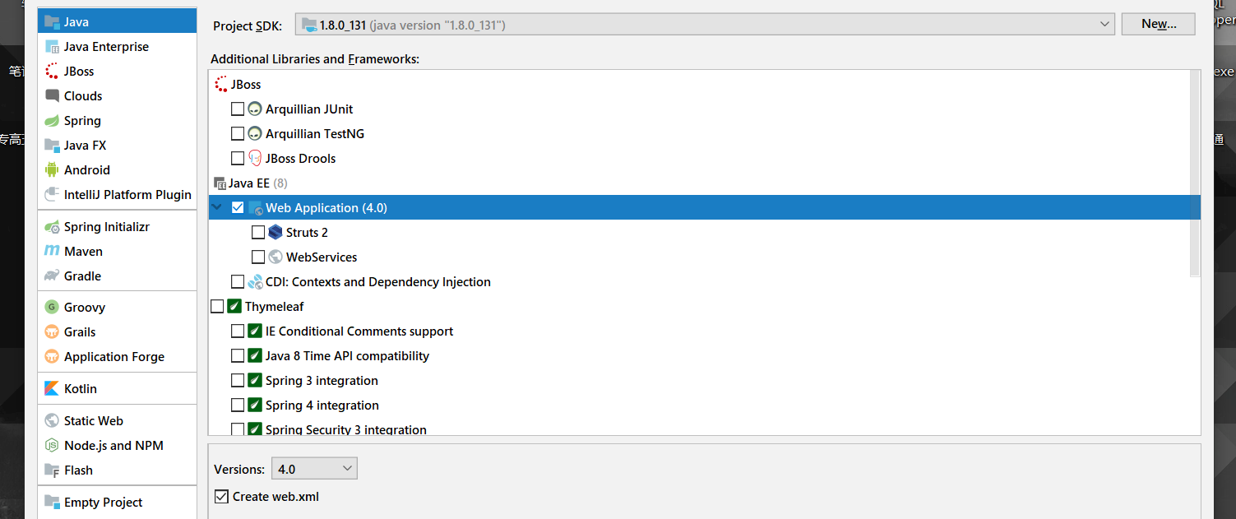Select the Java project type
The height and width of the screenshot is (519, 1236).
[117, 22]
